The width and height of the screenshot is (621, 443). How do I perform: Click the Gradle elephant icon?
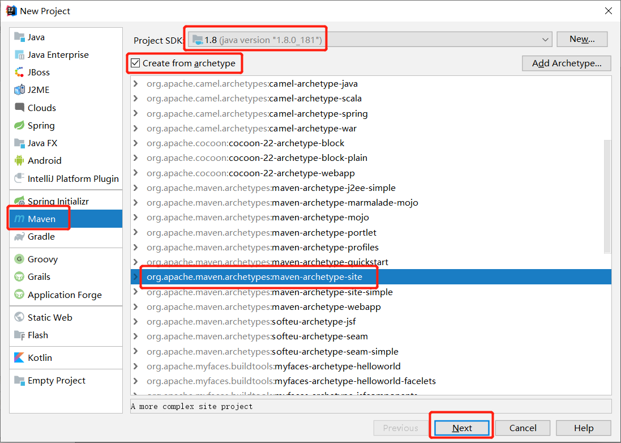tap(19, 237)
